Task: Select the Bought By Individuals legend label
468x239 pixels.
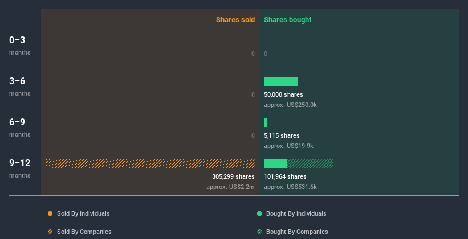Action: point(296,213)
